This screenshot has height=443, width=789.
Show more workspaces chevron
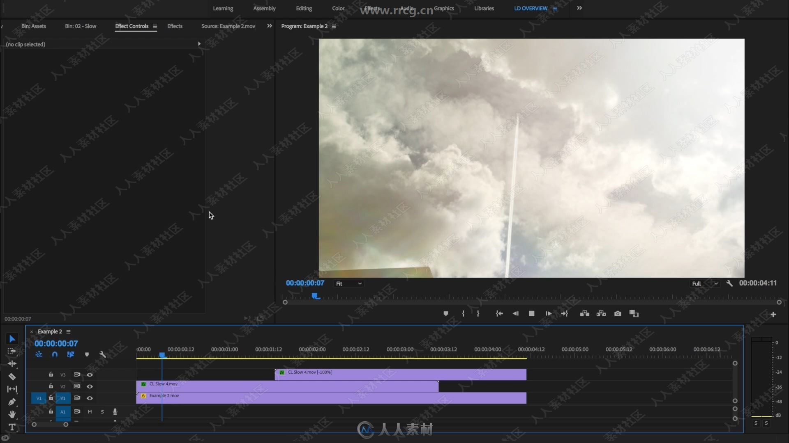579,8
